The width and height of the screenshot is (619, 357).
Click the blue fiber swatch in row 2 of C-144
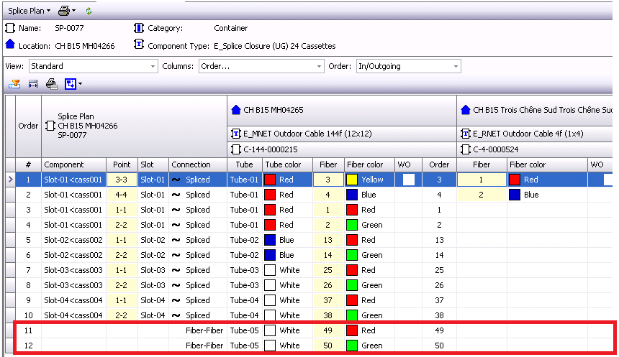tap(352, 195)
